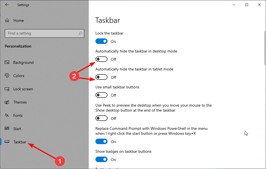Turn on Use small taskbar buttons
This screenshot has height=169, width=266.
coord(101,95)
